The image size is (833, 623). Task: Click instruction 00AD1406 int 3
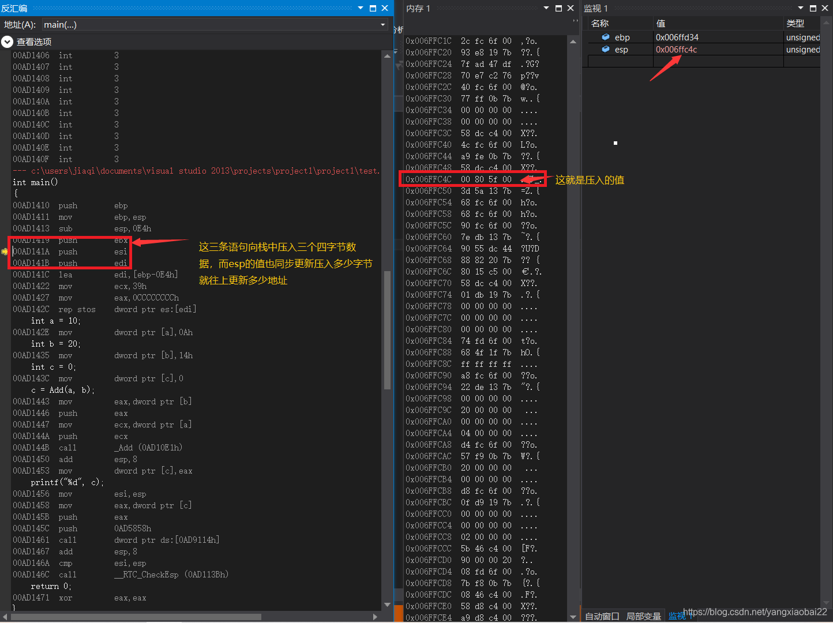click(x=66, y=55)
